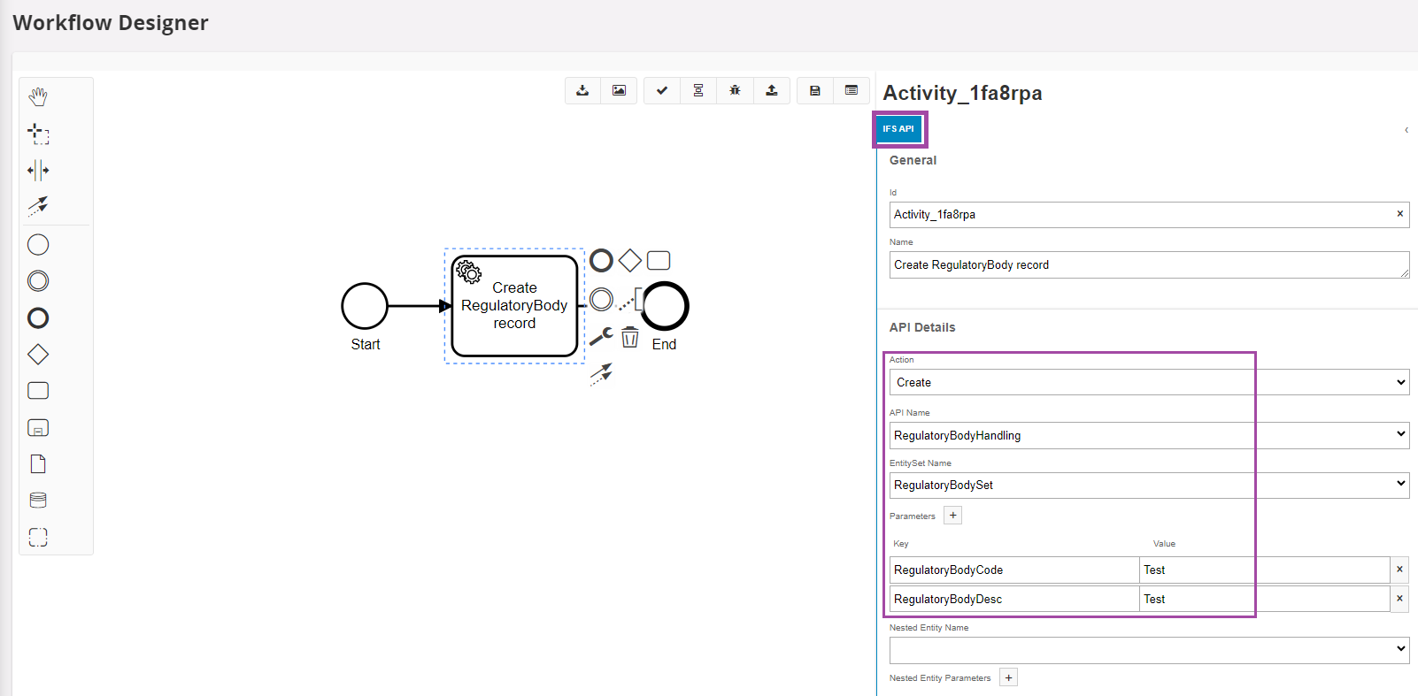1418x696 pixels.
Task: Open the Action dropdown showing Create
Action: click(1148, 382)
